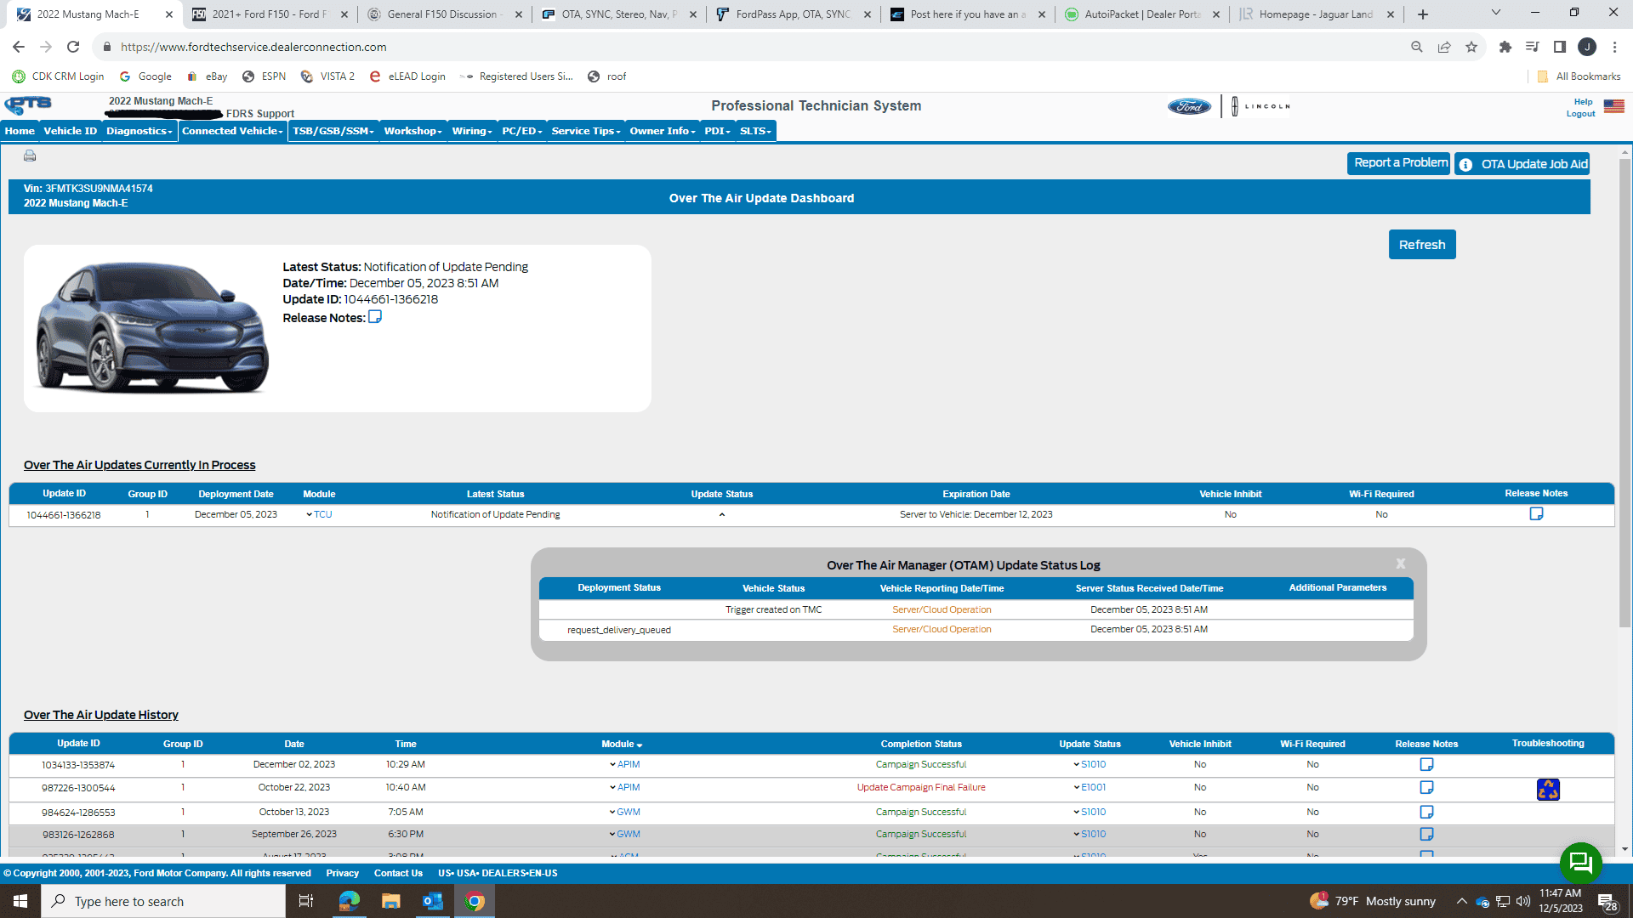Viewport: 1633px width, 918px height.
Task: Collapse the Update Status arrow for TCU
Action: 722,515
